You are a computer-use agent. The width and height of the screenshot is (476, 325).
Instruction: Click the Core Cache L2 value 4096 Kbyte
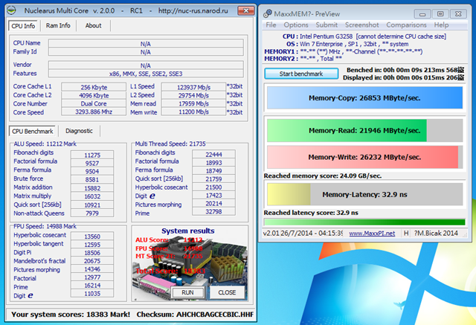(94, 95)
